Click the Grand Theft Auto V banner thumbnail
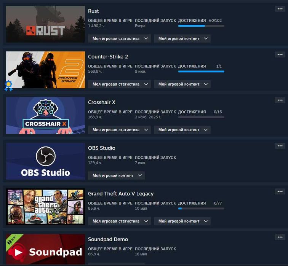Image resolution: width=288 pixels, height=266 pixels. pyautogui.click(x=46, y=207)
